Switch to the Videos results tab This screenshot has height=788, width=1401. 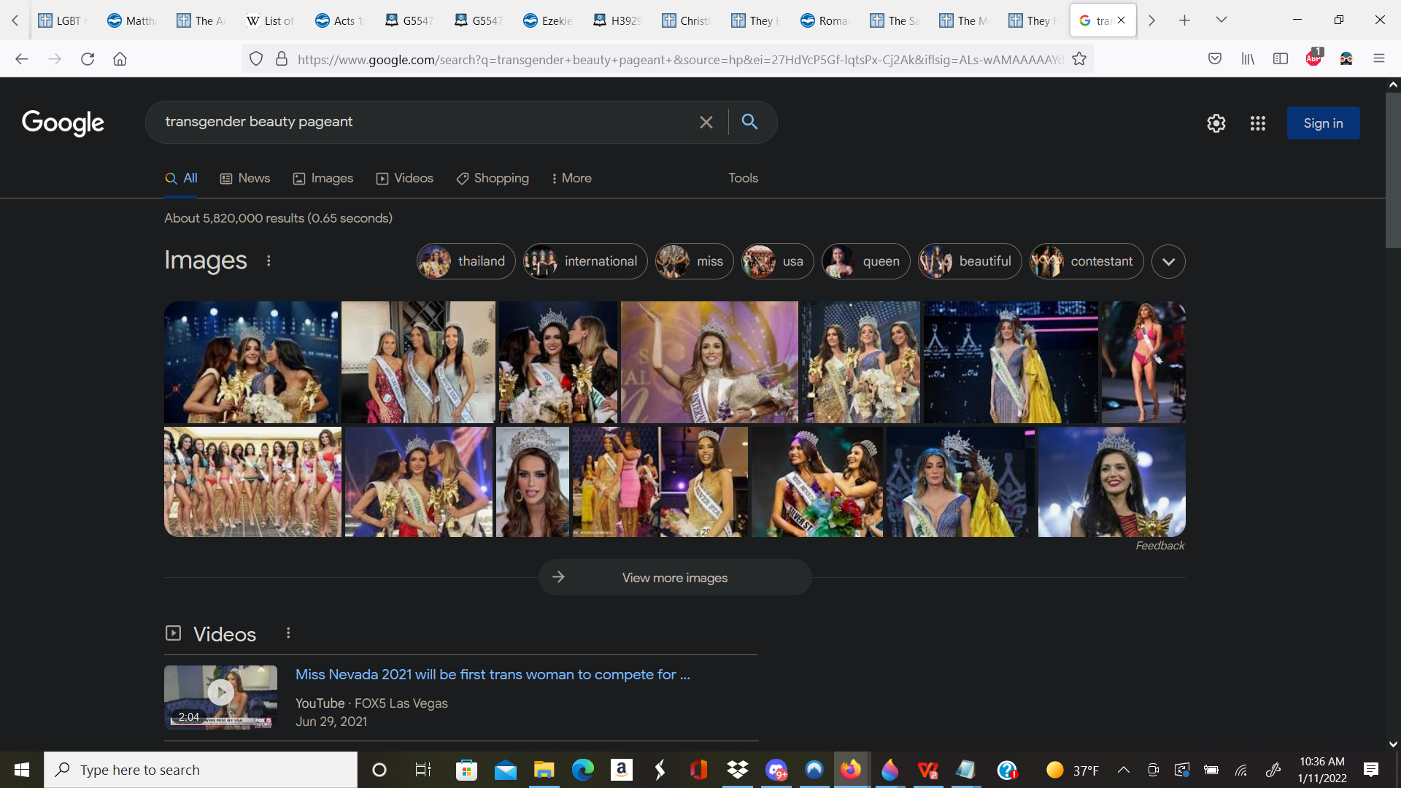coord(405,178)
